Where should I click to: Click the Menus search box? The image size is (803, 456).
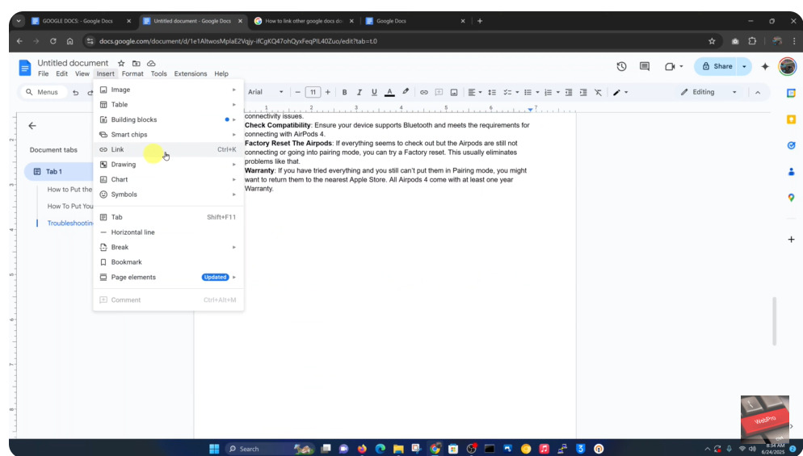click(44, 92)
